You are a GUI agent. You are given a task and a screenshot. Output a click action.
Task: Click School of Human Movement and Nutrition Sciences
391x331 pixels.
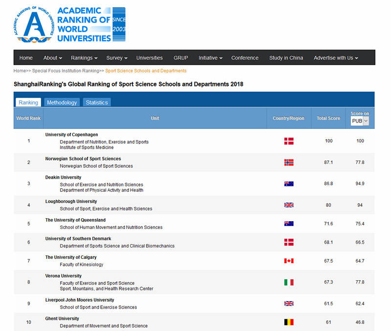click(x=111, y=228)
